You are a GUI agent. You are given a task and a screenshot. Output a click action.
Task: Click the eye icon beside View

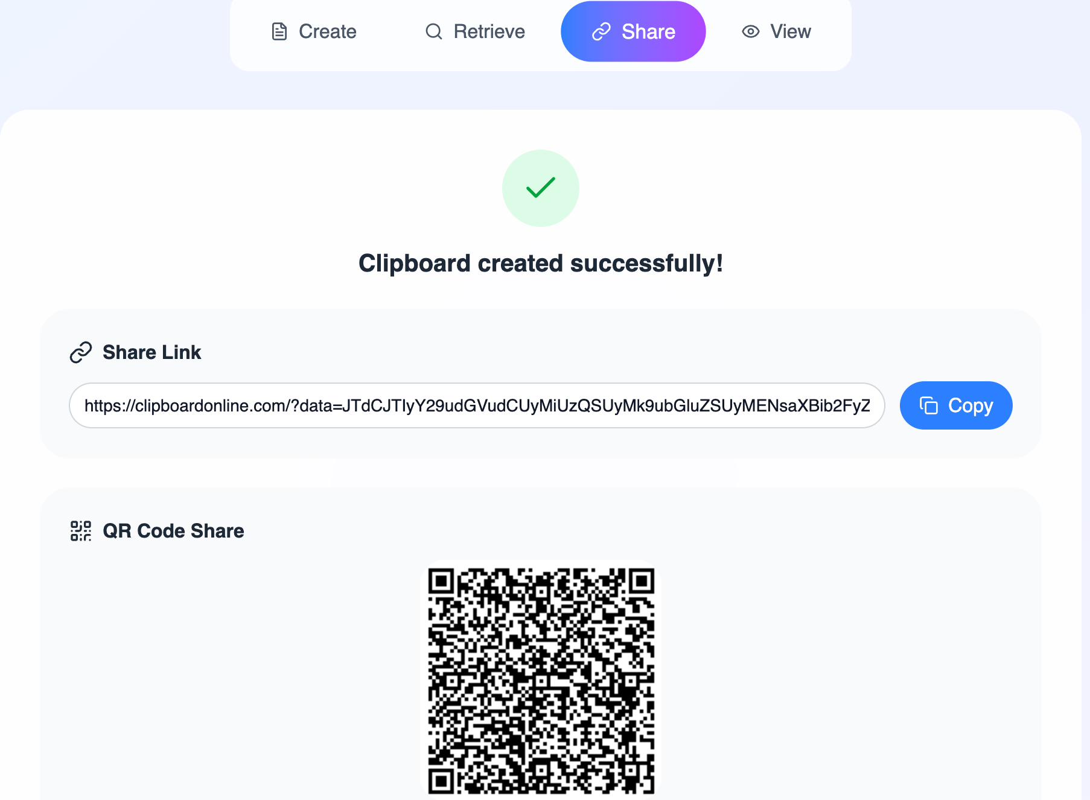coord(751,31)
